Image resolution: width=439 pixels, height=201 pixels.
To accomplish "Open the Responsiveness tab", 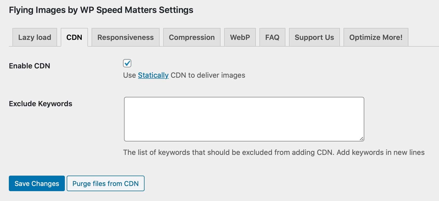I will pos(126,37).
